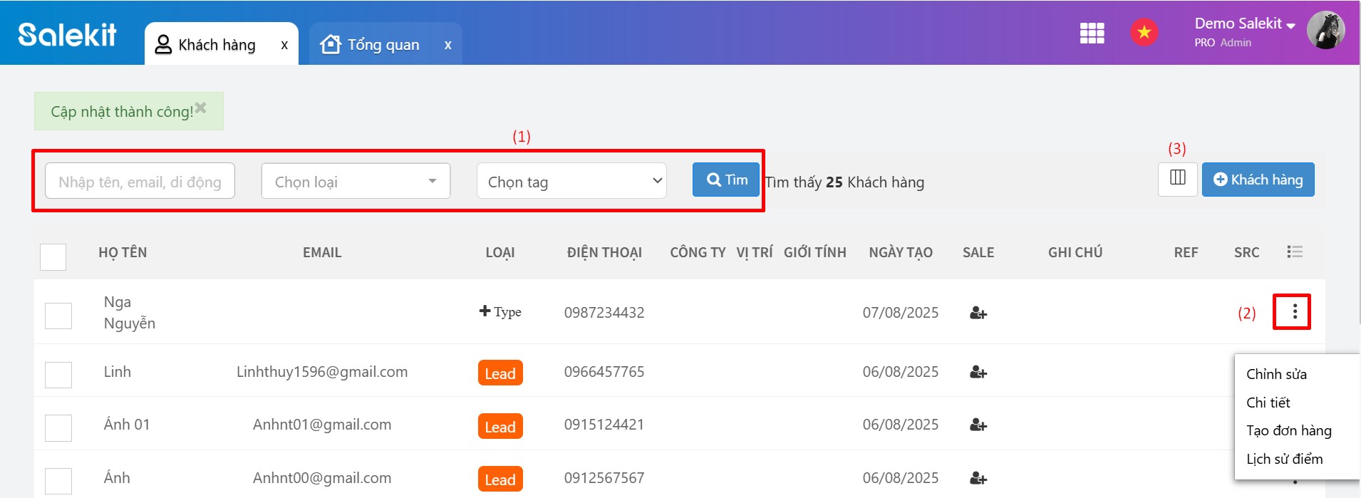Screen dimensions: 1361x498
Task: Close the Tổng quan tab
Action: pos(447,45)
